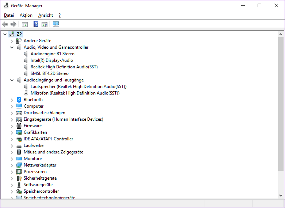Select Eingabegeräte (Human Interface Devices) label
Screen dimensions: 285x208
[x=63, y=119]
